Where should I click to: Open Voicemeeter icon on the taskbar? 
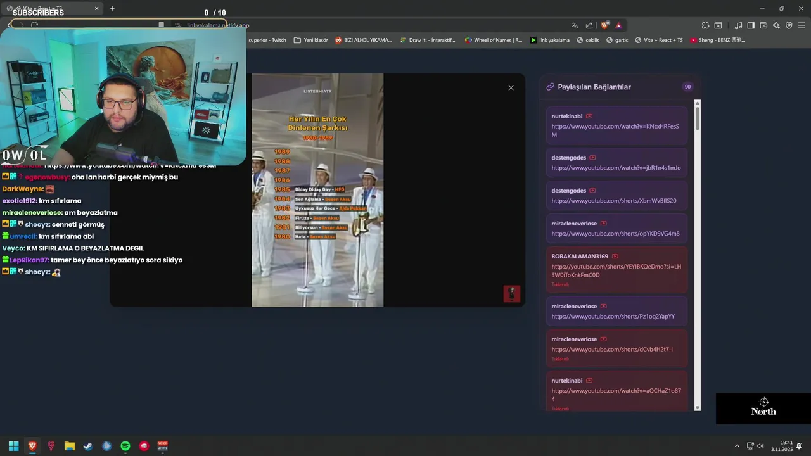coord(163,446)
